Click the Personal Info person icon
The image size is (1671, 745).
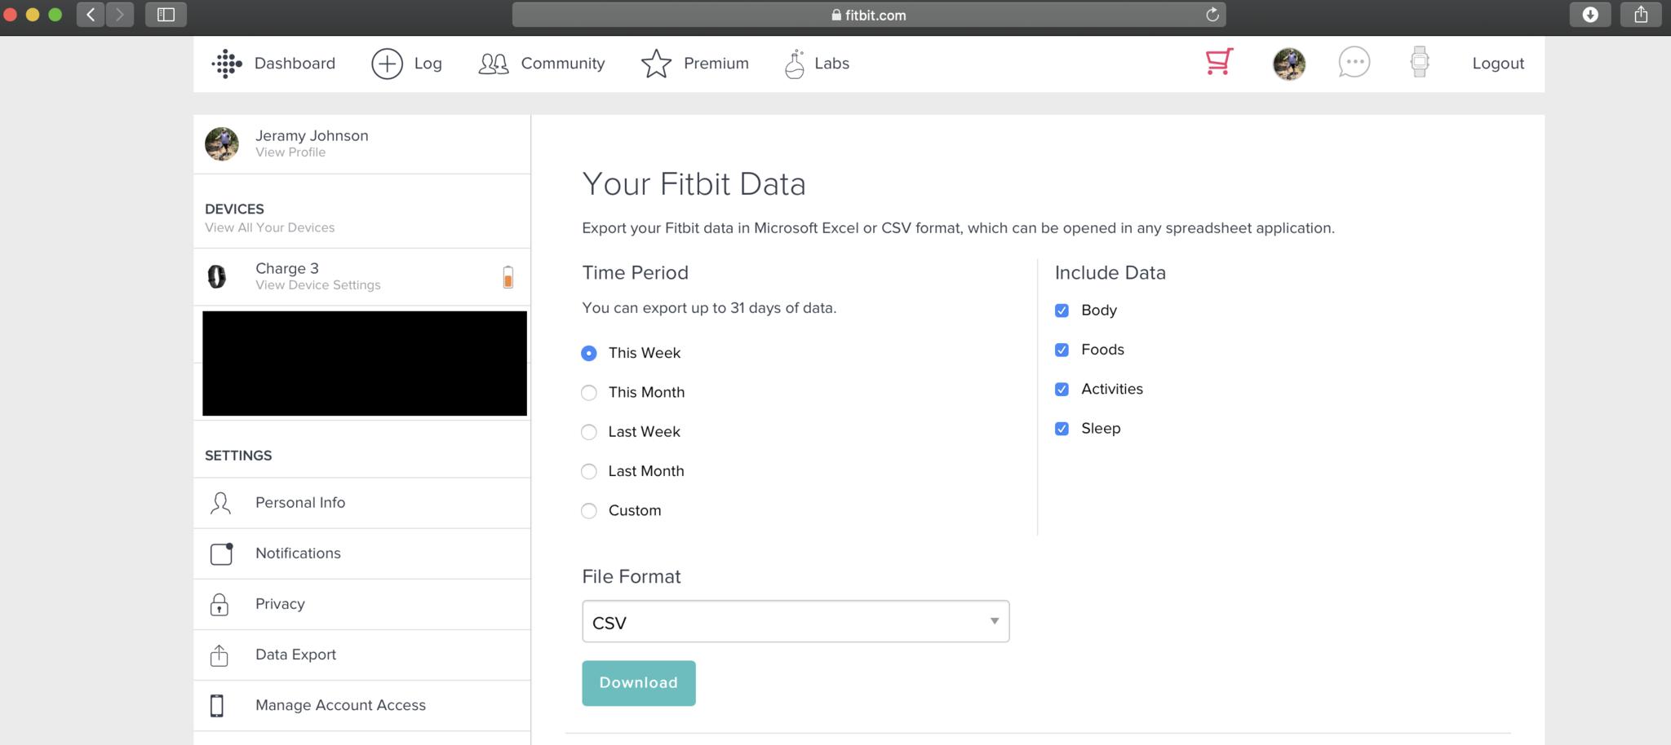click(x=220, y=503)
